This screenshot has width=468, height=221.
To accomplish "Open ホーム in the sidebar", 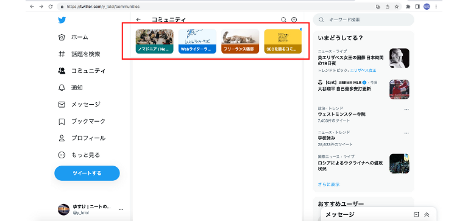I will (73, 37).
